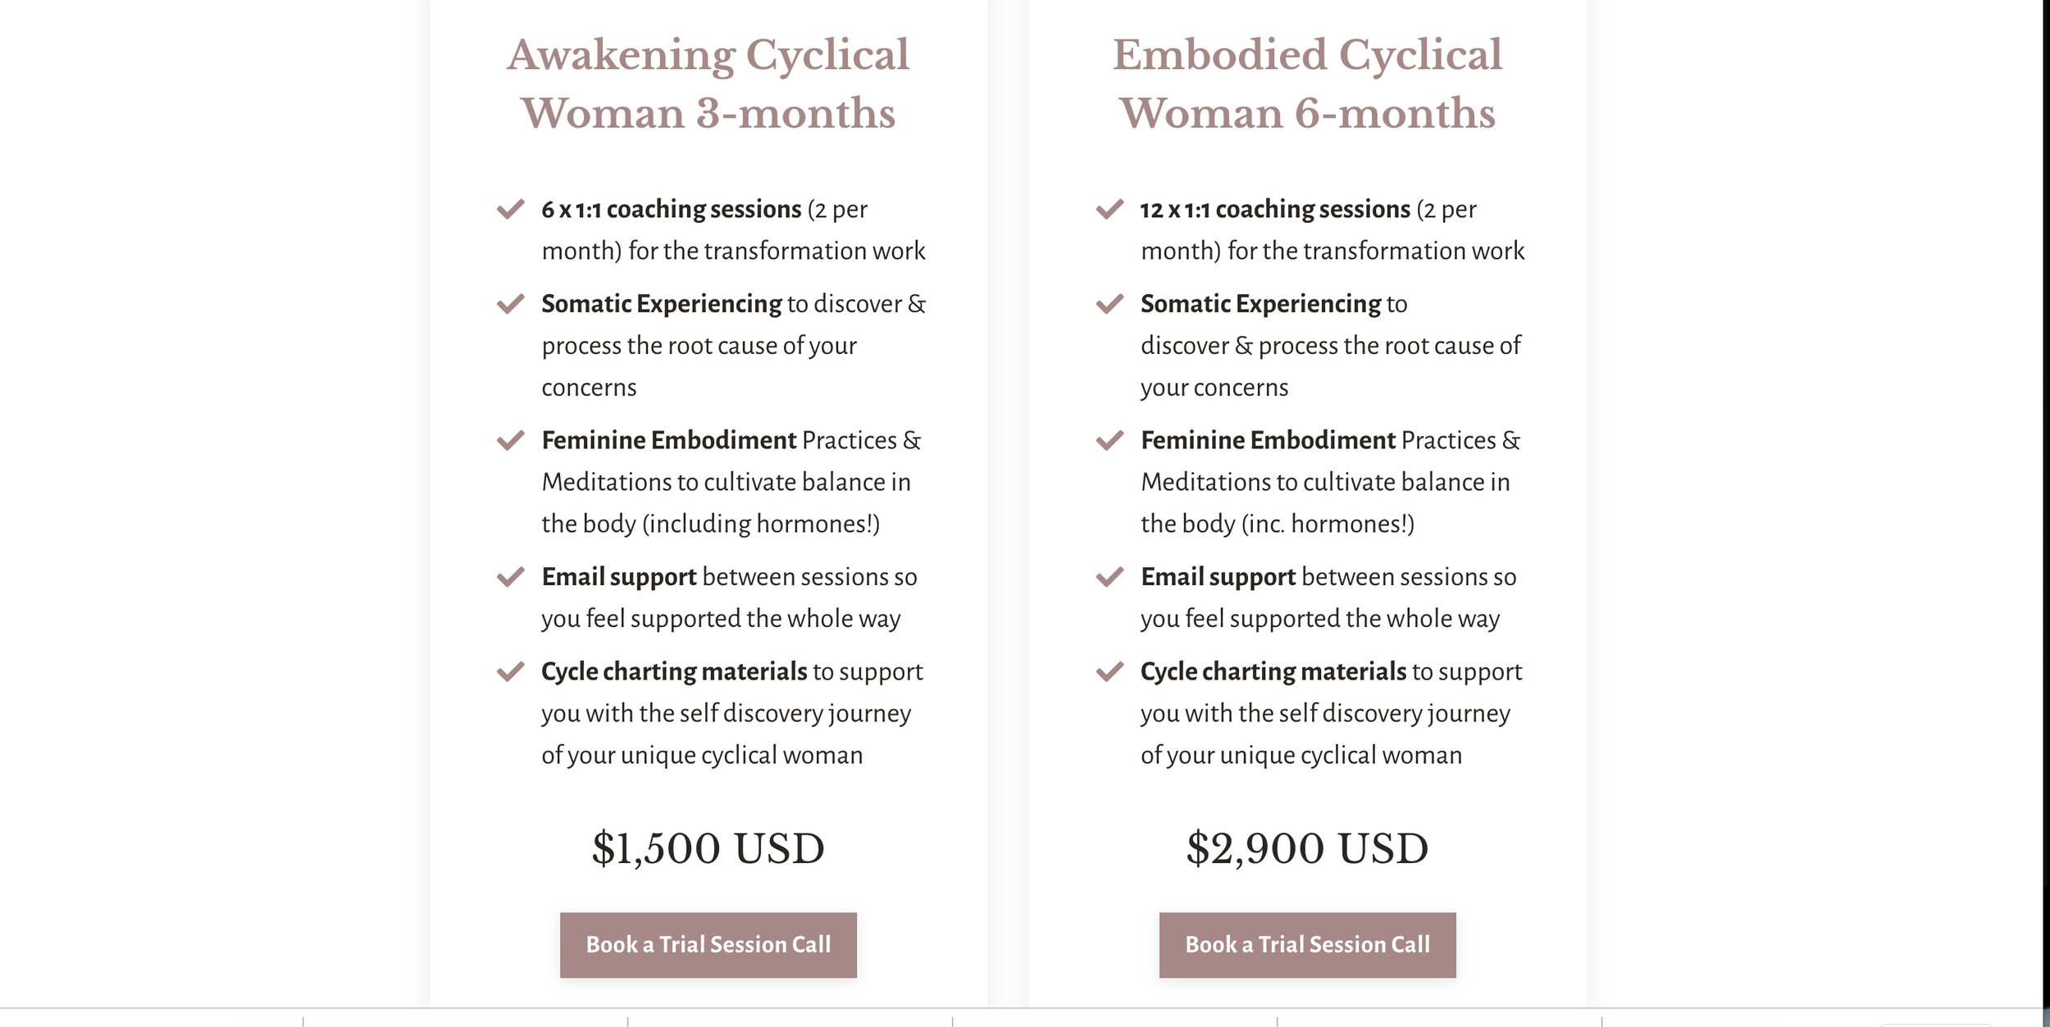Click Cycle charting materials checkmark in 3-months plan

coord(510,672)
